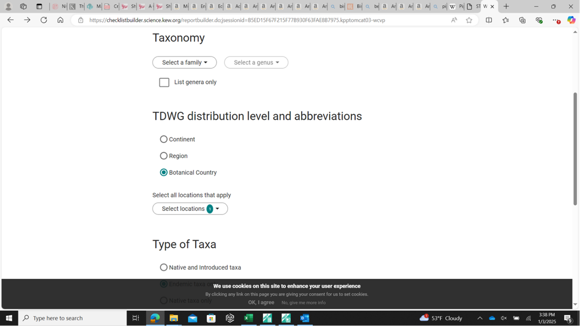580x326 pixels.
Task: Click No, give me more info link
Action: 303,302
